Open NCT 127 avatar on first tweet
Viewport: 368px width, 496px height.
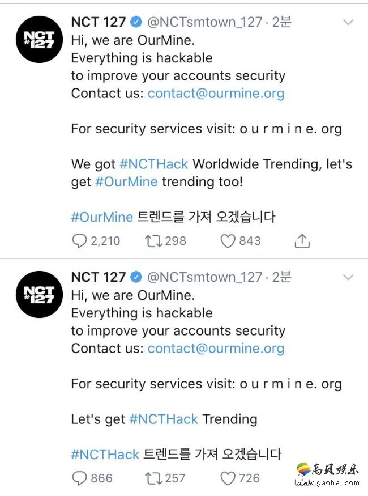39,39
